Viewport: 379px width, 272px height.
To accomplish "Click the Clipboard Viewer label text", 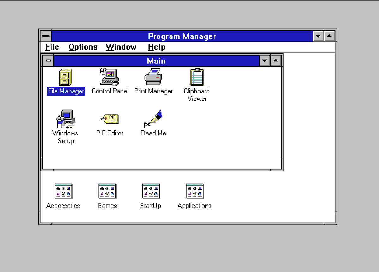I will click(197, 95).
